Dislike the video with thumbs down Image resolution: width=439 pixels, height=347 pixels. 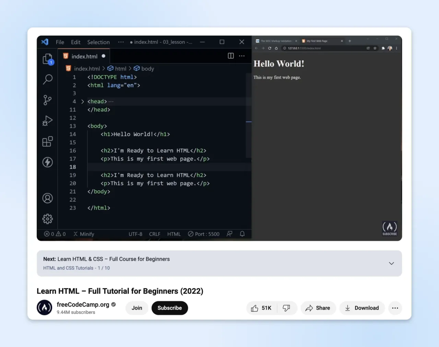[286, 308]
